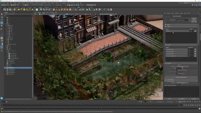Screen dimensions: 201x113
Task: Select the arrow Select tool in toolbox
Action: [2, 14]
